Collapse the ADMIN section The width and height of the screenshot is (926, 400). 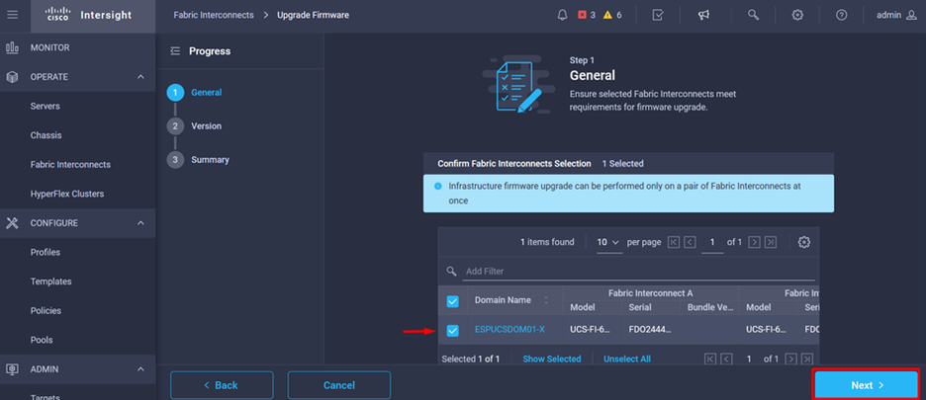140,369
